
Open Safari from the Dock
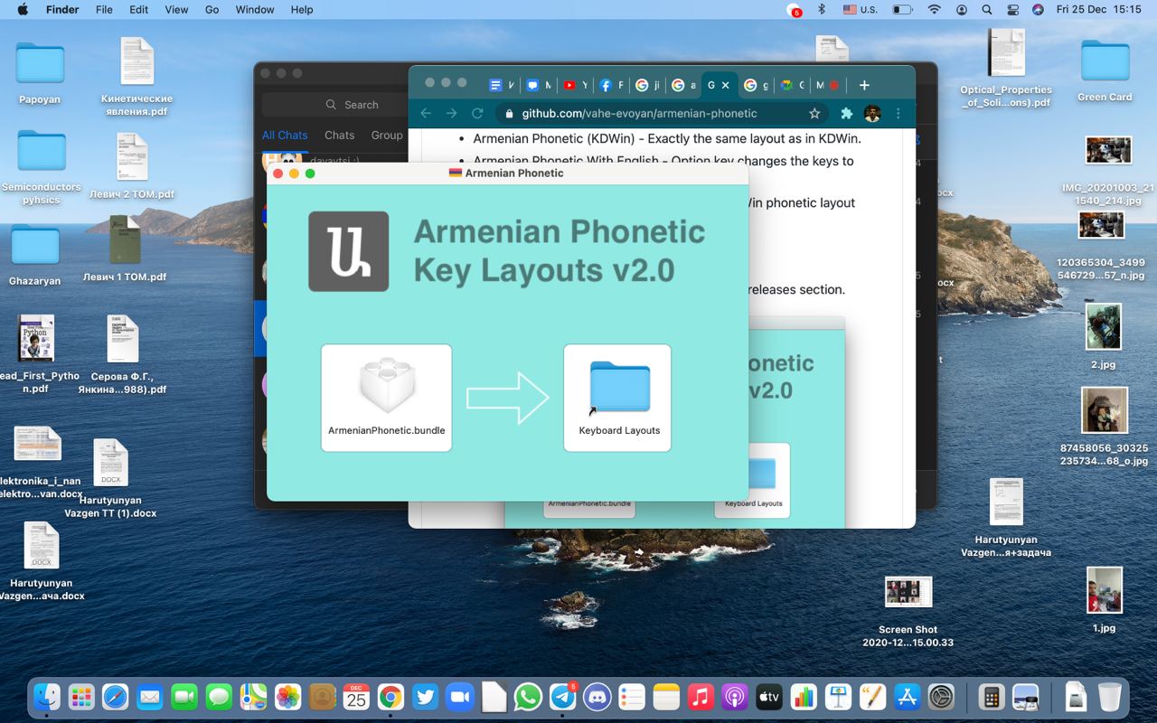(x=116, y=697)
